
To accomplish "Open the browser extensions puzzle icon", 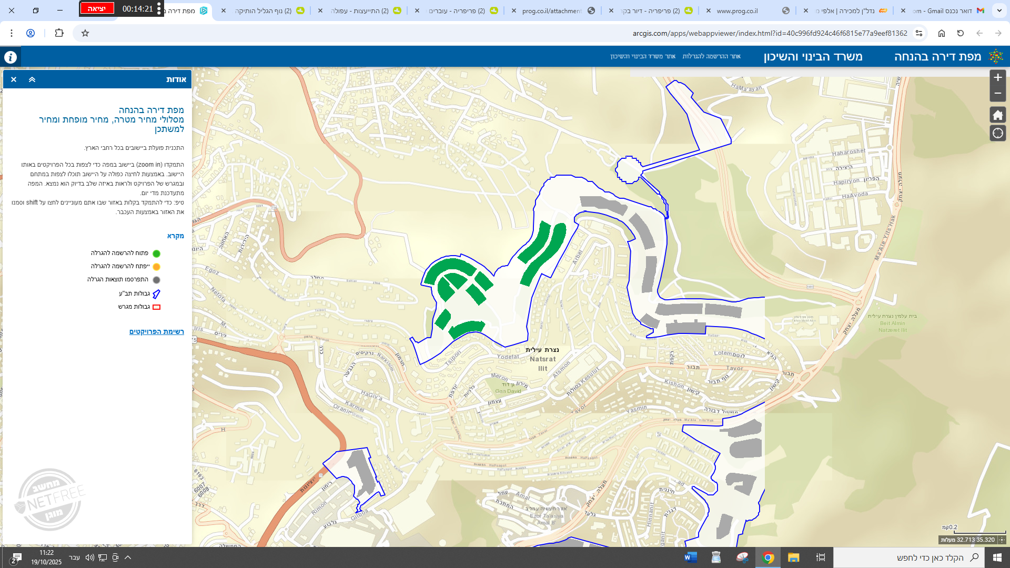I will pos(59,33).
